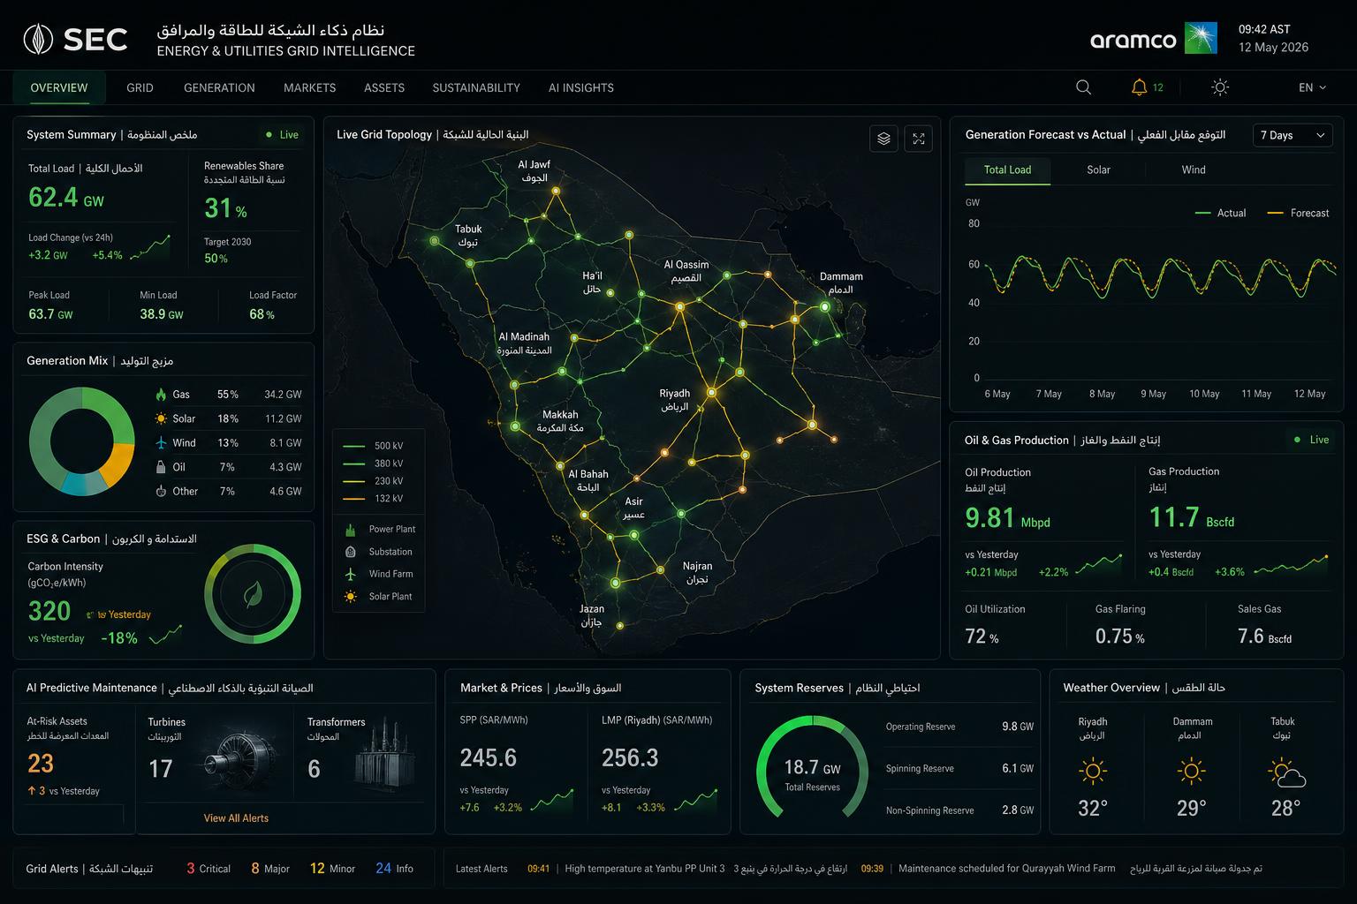Open the GRID navigation tab
The image size is (1357, 904).
tap(140, 87)
